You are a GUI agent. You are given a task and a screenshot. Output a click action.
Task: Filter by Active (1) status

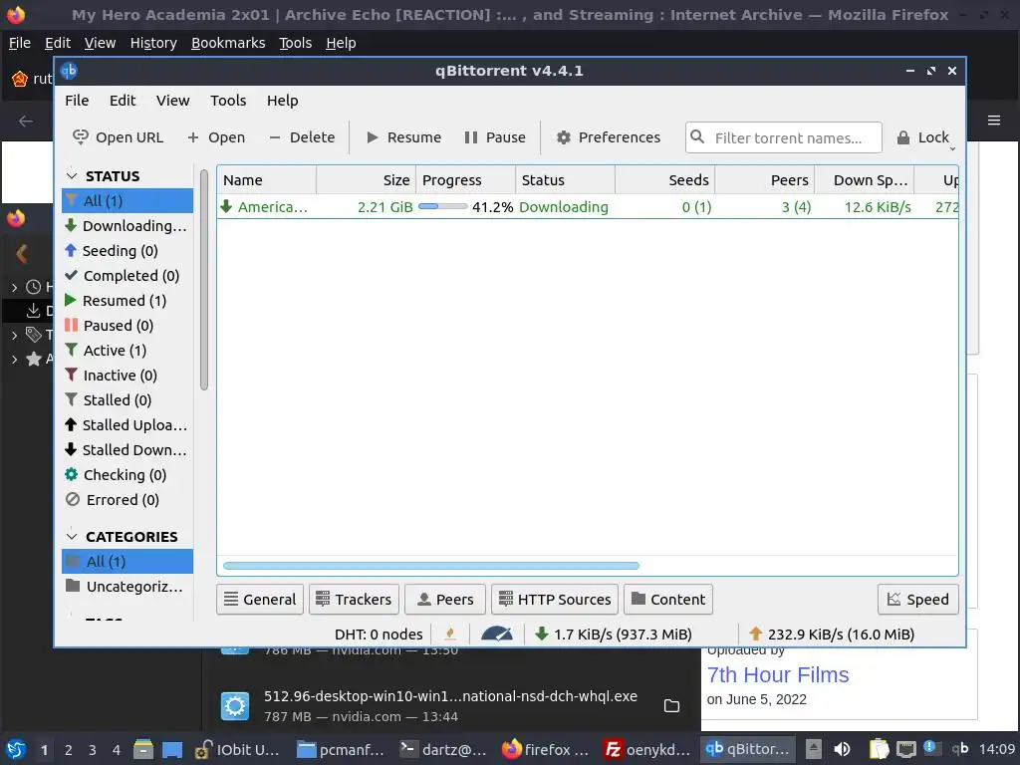pos(127,351)
